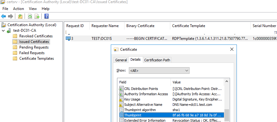Click the -----BEGIN CERTIFICAT... cell
This screenshot has width=277, height=122.
(147, 39)
